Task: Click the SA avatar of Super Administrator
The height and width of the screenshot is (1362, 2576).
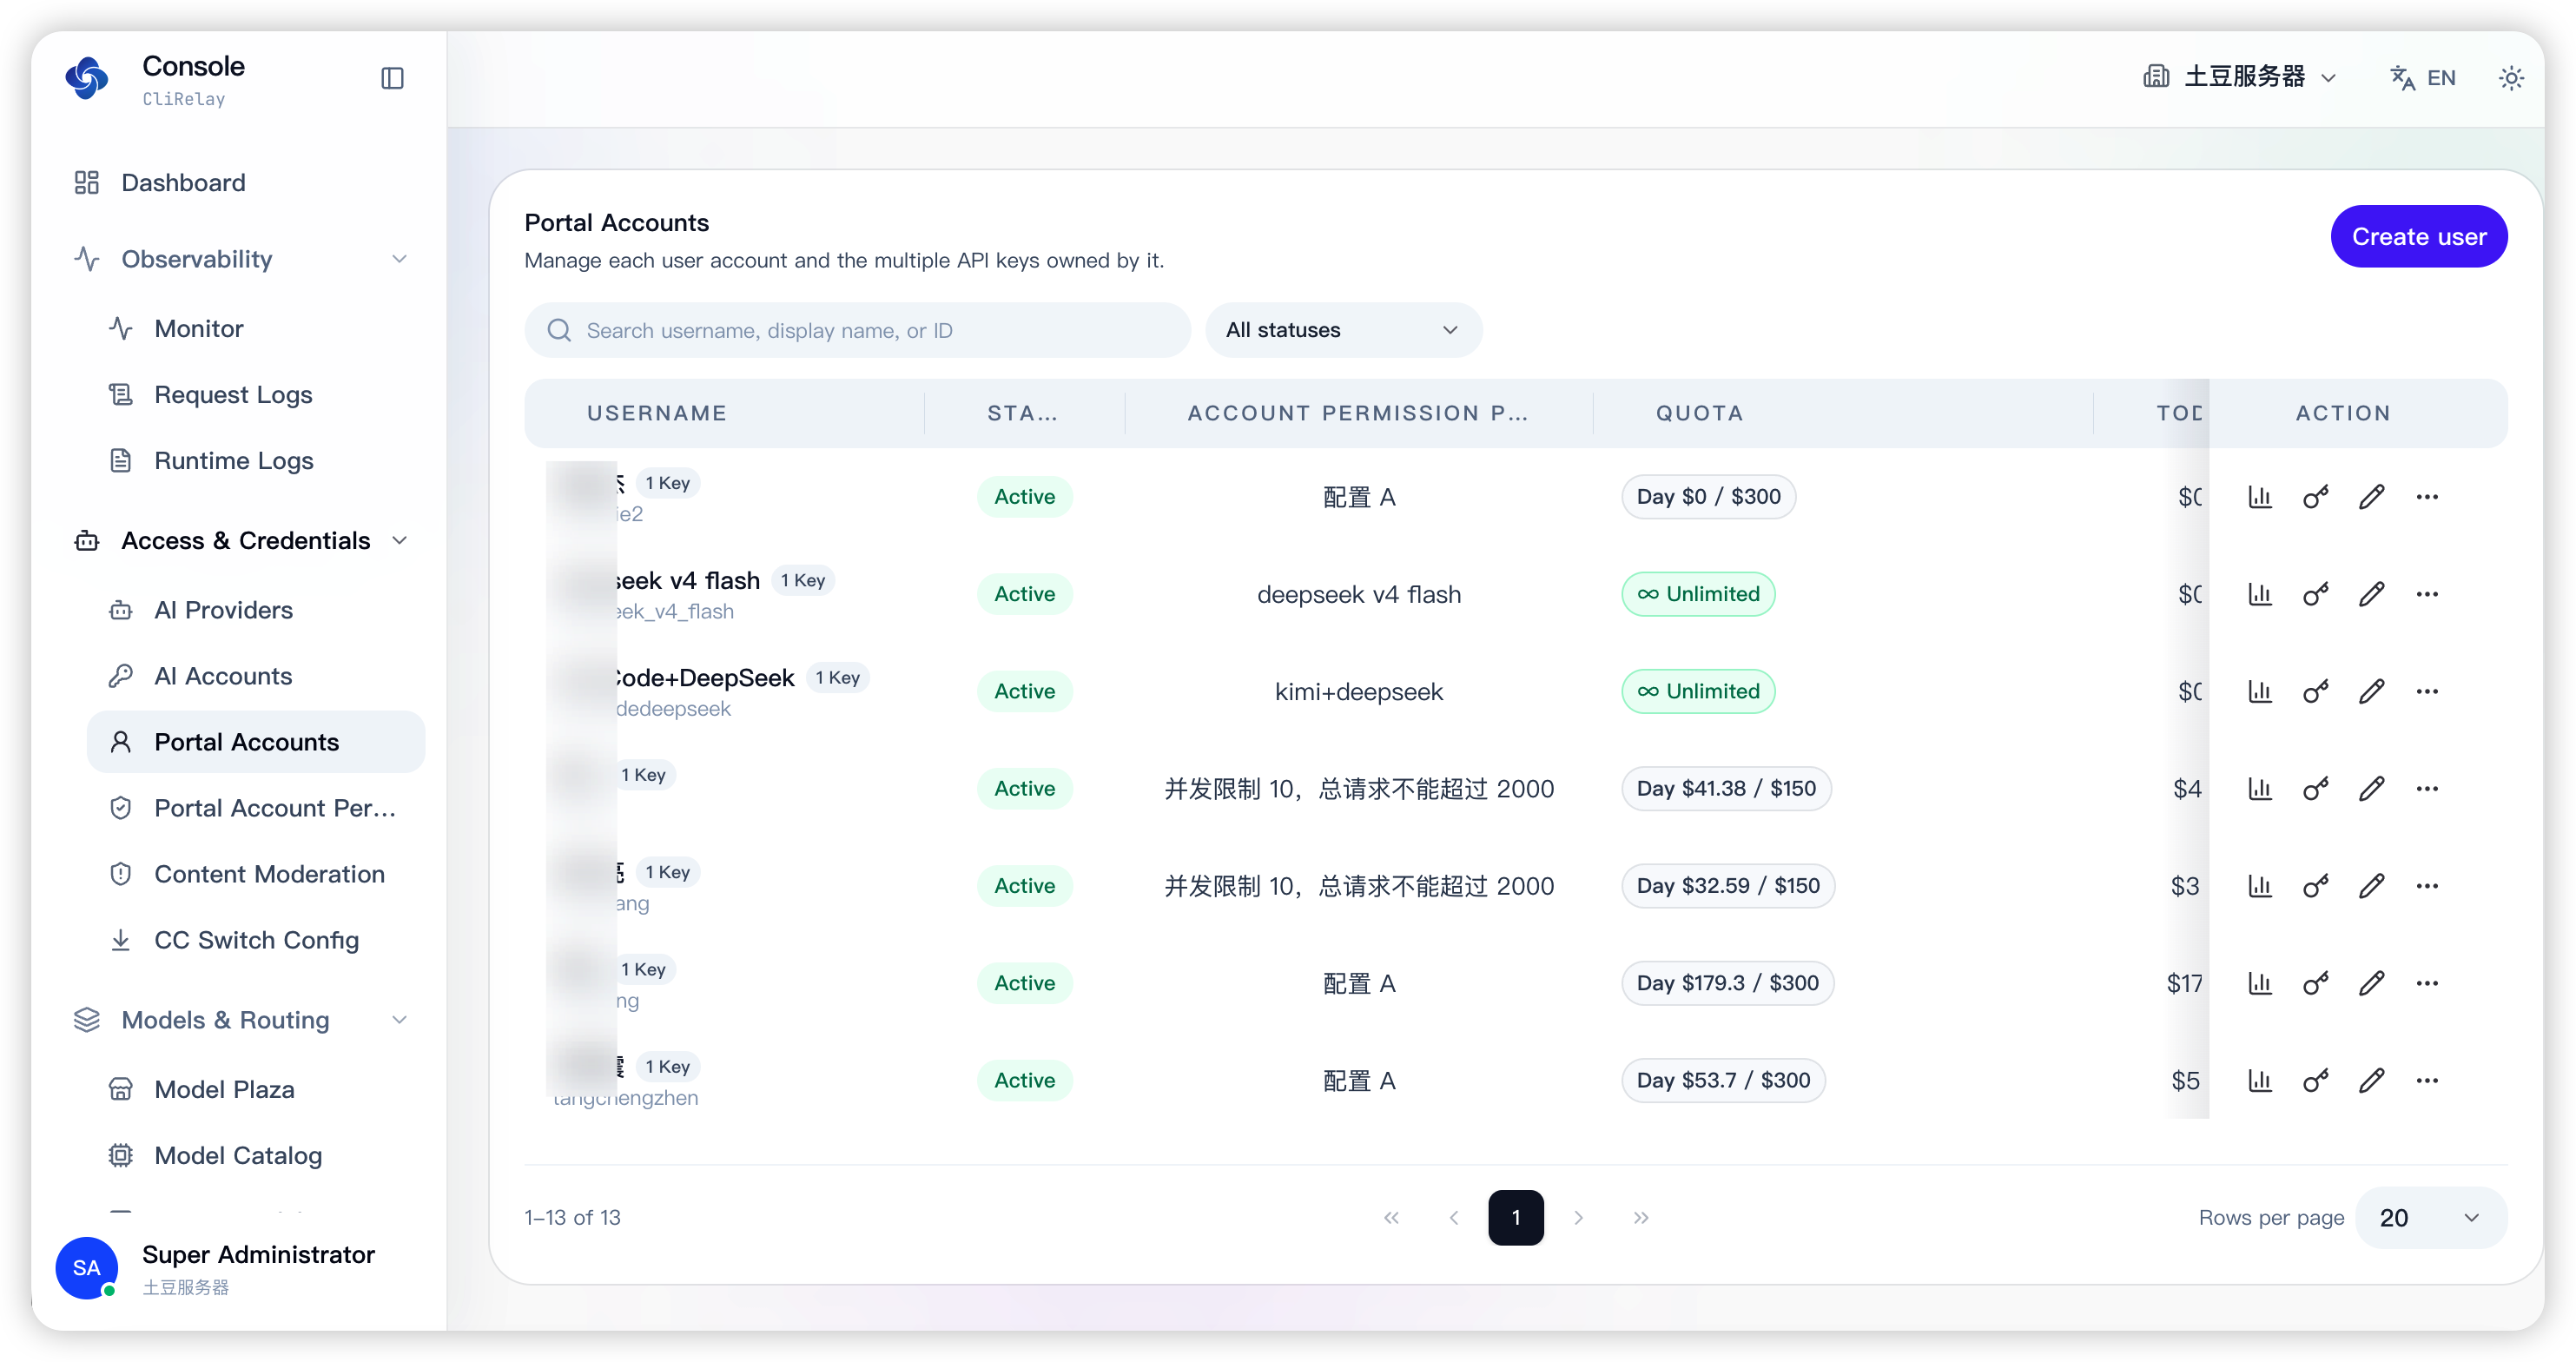Action: tap(87, 1268)
